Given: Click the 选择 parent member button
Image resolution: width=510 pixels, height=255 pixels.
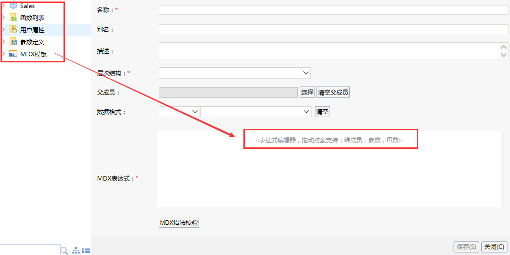Looking at the screenshot, I should [x=307, y=92].
